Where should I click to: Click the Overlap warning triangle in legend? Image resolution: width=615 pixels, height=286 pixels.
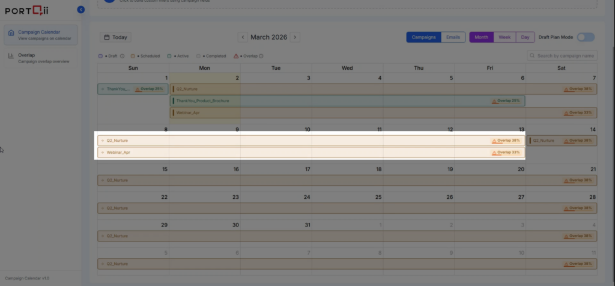click(x=236, y=56)
